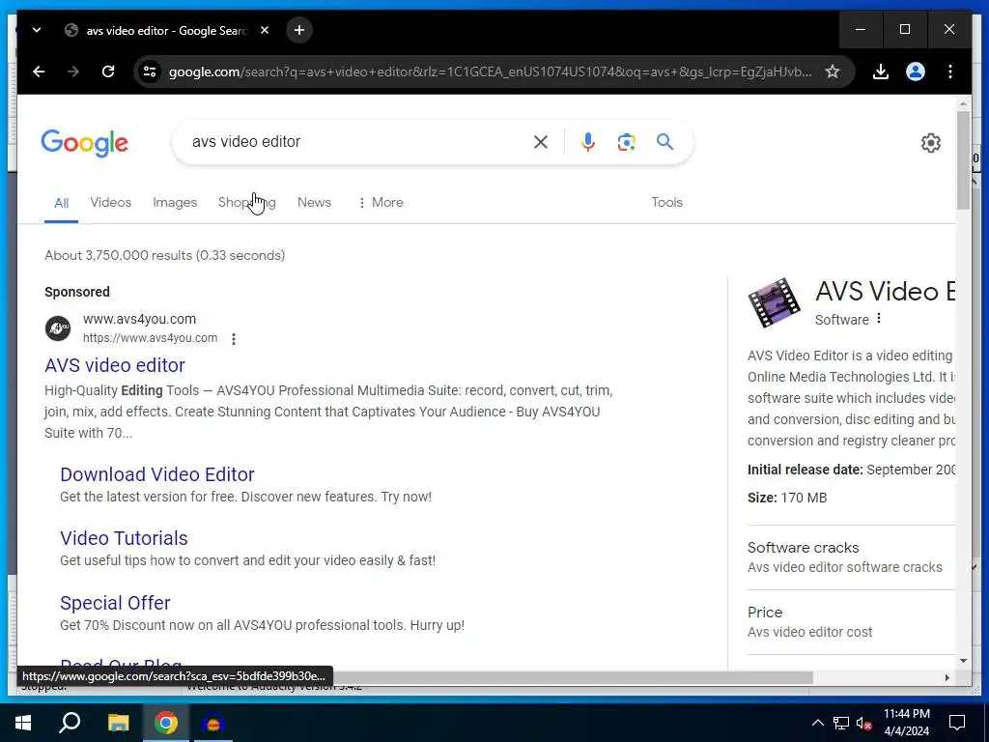
Task: Open Video Tutorials link
Action: coord(124,538)
